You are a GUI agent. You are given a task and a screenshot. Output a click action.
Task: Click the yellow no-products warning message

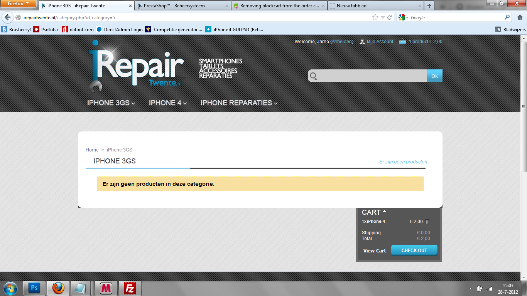260,184
